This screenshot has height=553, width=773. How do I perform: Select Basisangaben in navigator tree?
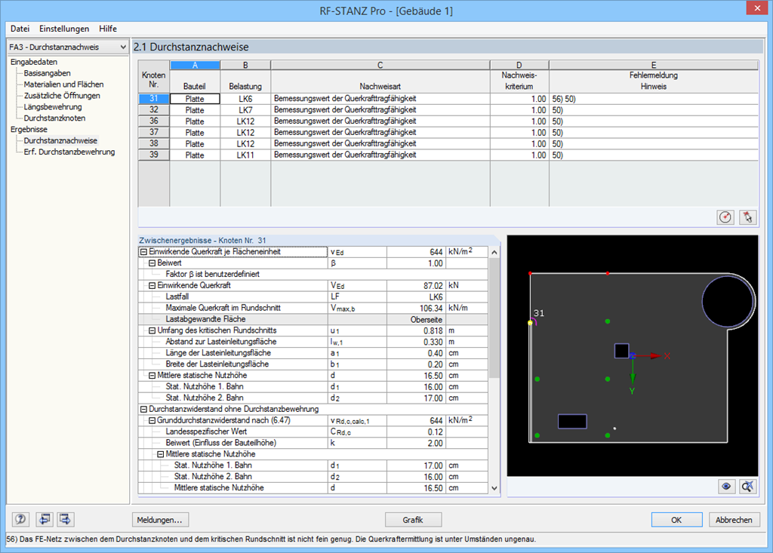47,73
